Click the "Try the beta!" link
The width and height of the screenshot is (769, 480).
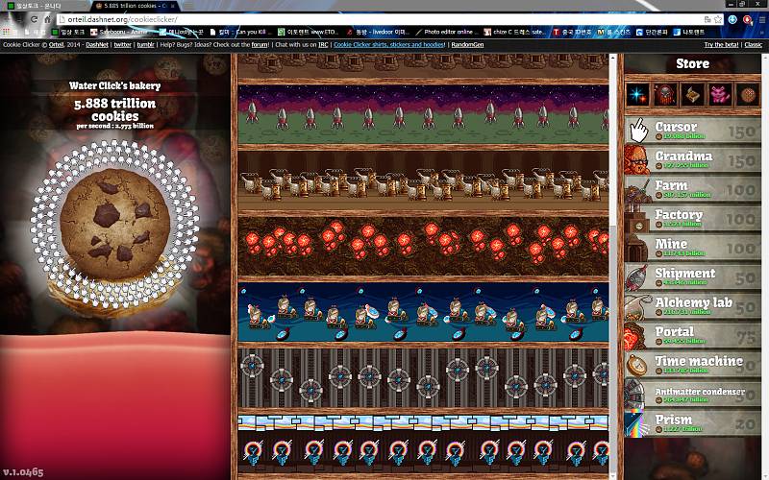pos(721,44)
